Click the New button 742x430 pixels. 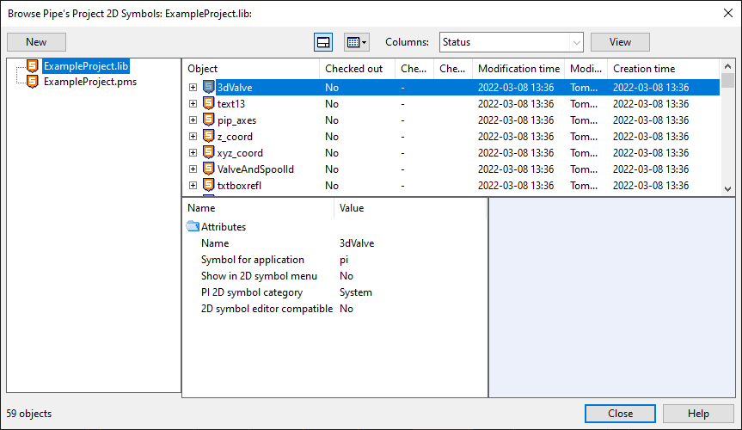[x=36, y=42]
